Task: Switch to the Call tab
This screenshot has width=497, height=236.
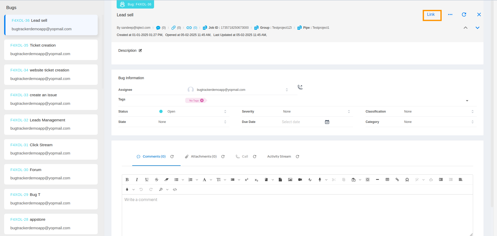Action: (x=242, y=157)
